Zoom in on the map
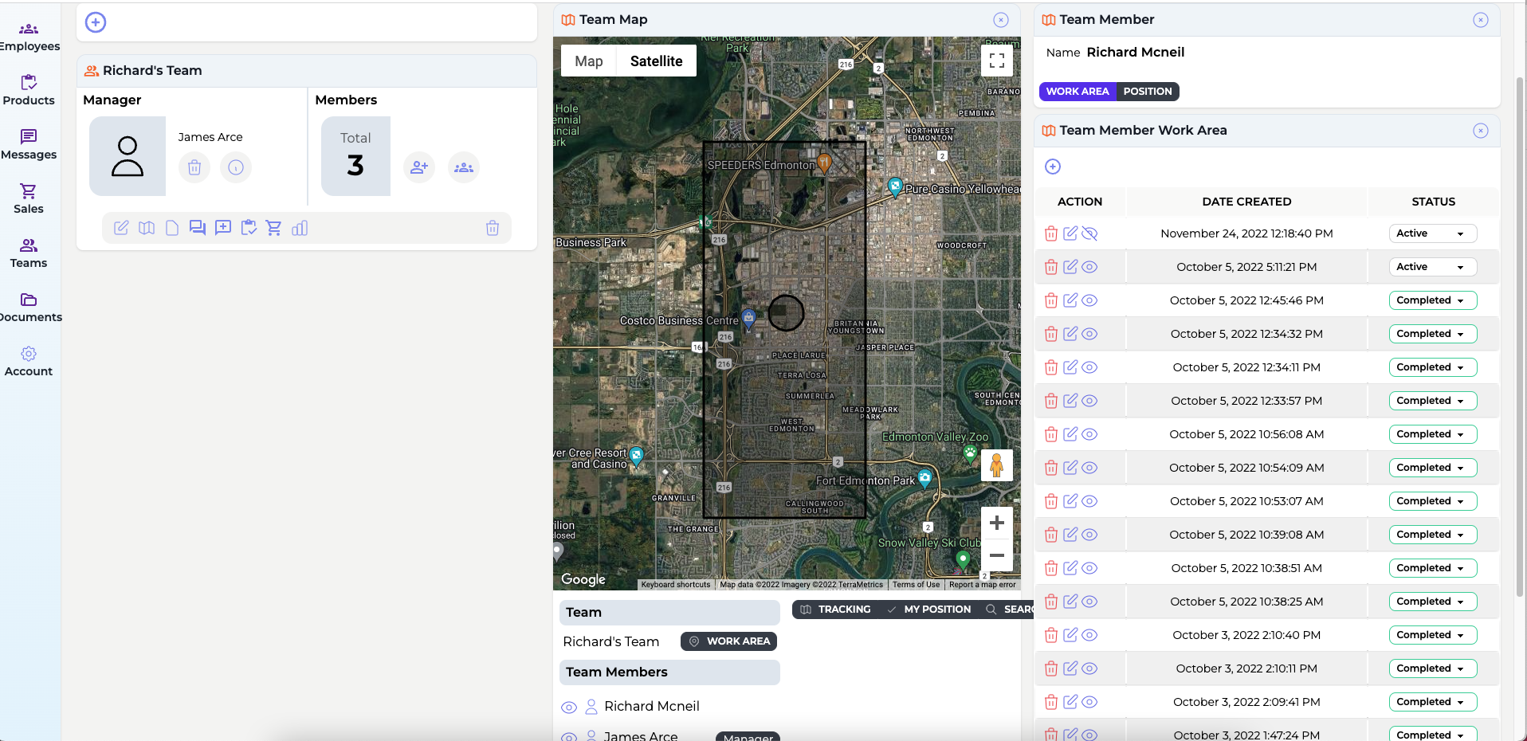Viewport: 1527px width, 741px height. pos(997,523)
